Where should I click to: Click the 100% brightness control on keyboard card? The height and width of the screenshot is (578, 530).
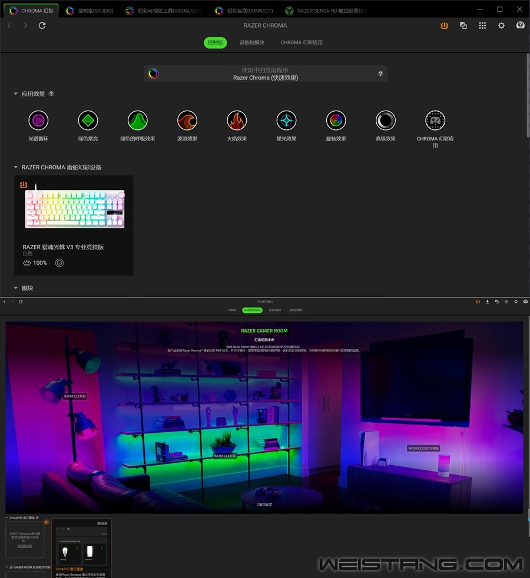[35, 263]
